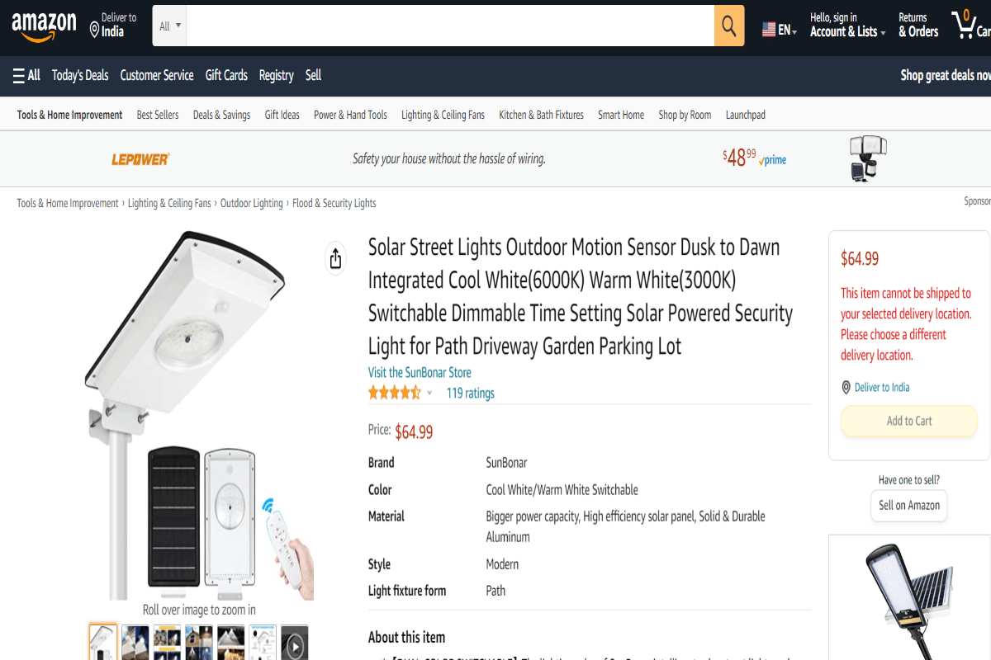This screenshot has height=660, width=991.
Task: Play the product video thumbnail
Action: (x=294, y=642)
